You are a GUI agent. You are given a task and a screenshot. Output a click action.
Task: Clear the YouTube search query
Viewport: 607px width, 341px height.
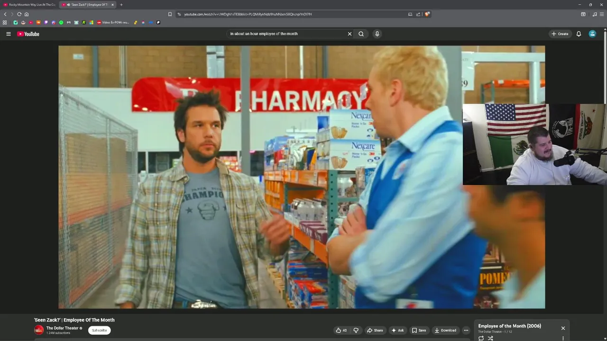(x=349, y=34)
